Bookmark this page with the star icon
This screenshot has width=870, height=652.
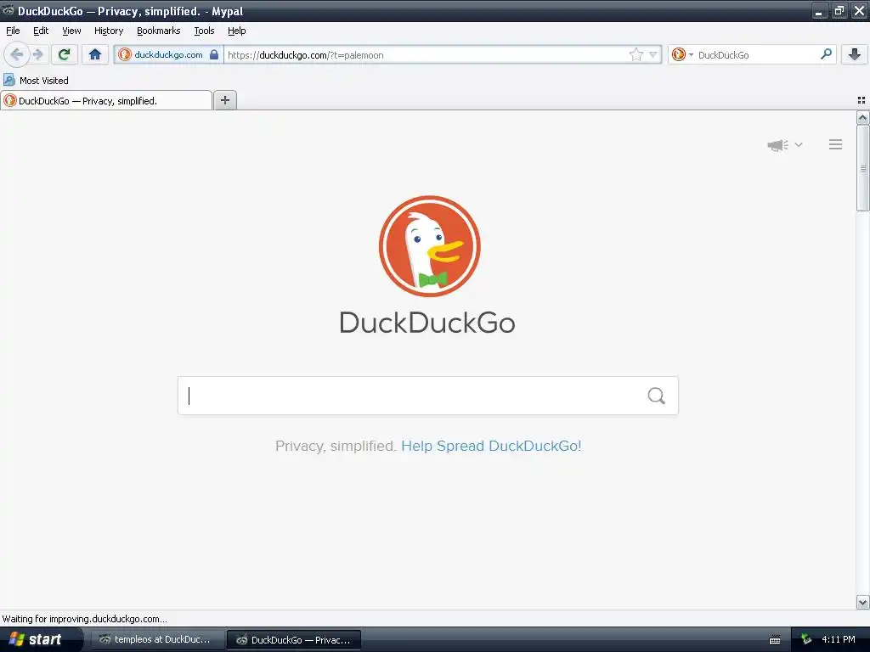(636, 54)
